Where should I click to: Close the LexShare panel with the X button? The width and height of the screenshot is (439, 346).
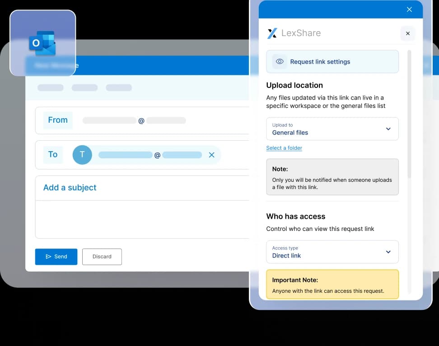pyautogui.click(x=407, y=33)
